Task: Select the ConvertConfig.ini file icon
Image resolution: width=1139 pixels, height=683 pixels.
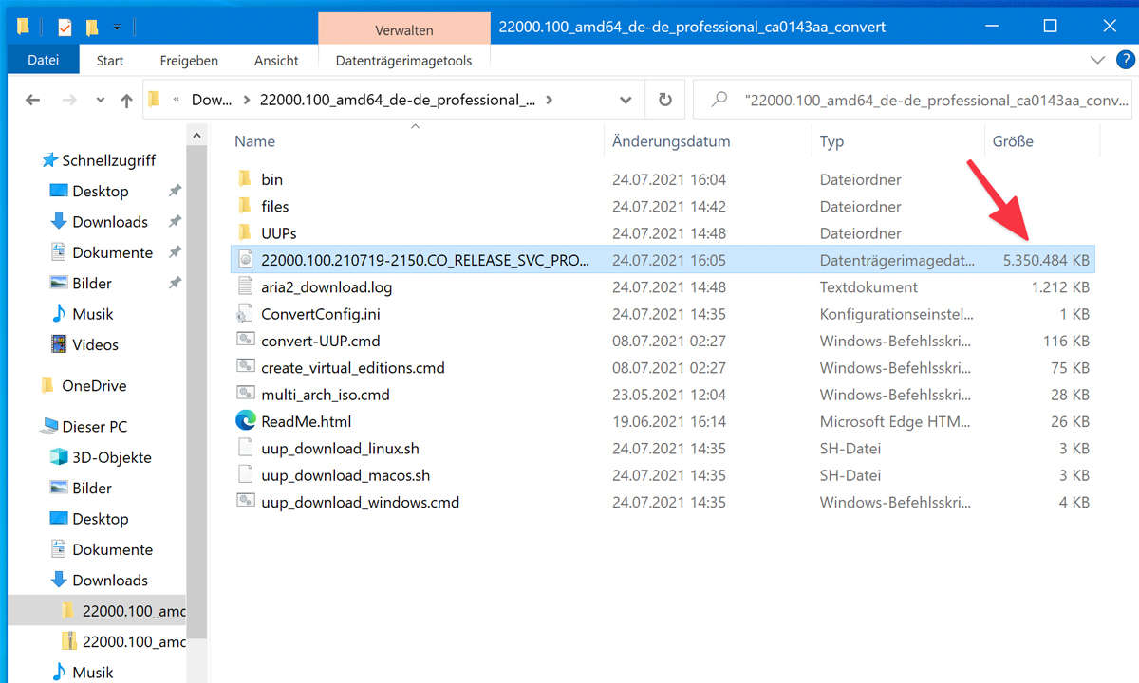Action: pos(245,313)
